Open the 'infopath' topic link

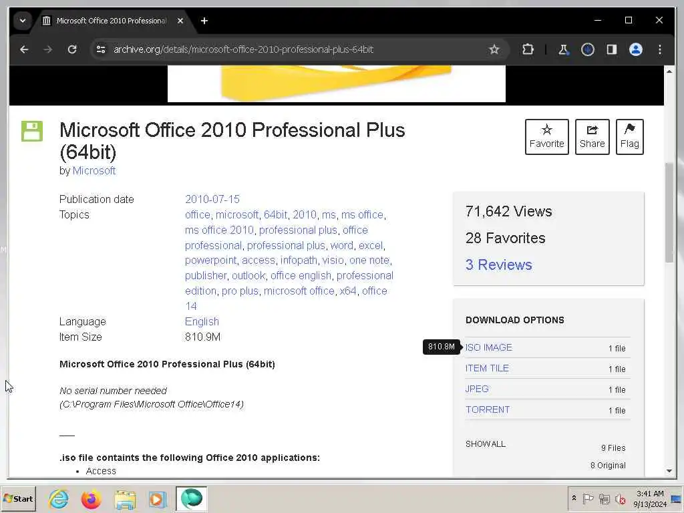click(299, 261)
